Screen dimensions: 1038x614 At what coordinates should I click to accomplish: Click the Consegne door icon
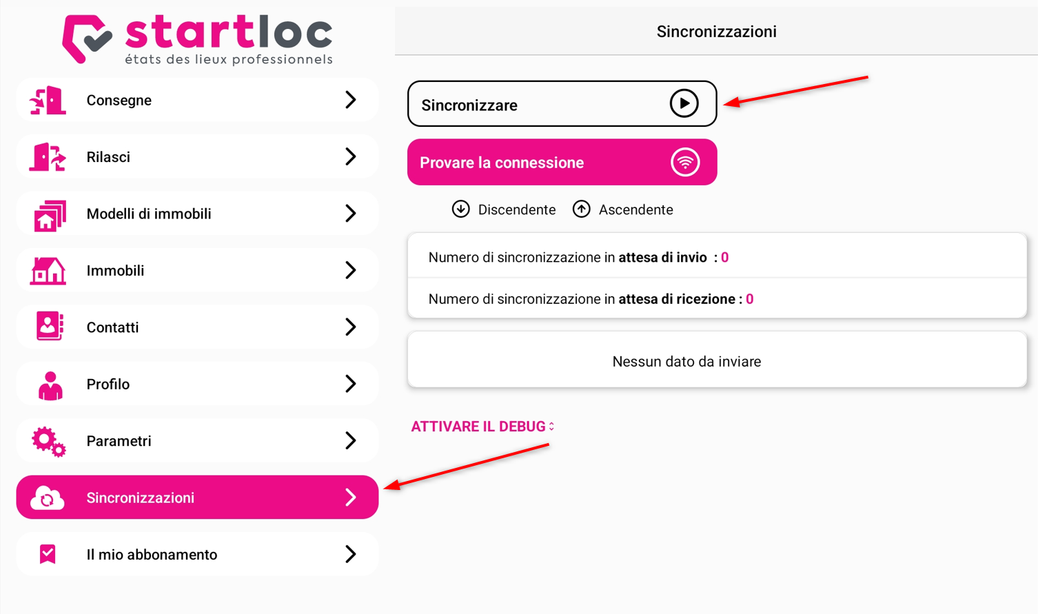click(48, 101)
